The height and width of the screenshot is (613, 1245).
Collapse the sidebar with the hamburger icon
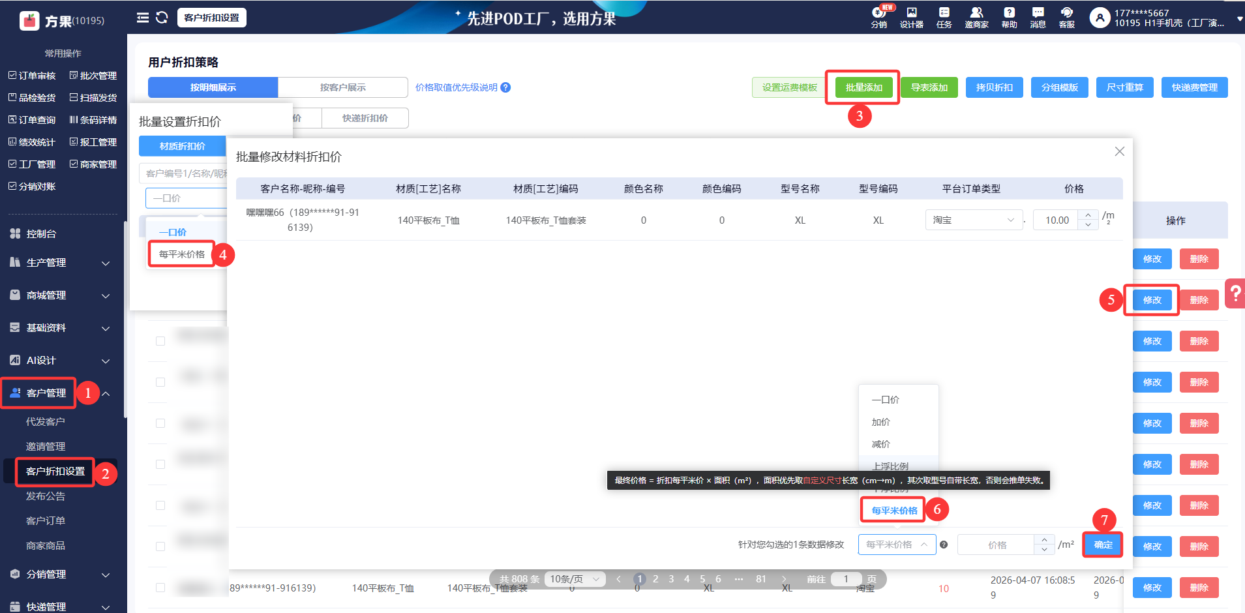click(142, 18)
